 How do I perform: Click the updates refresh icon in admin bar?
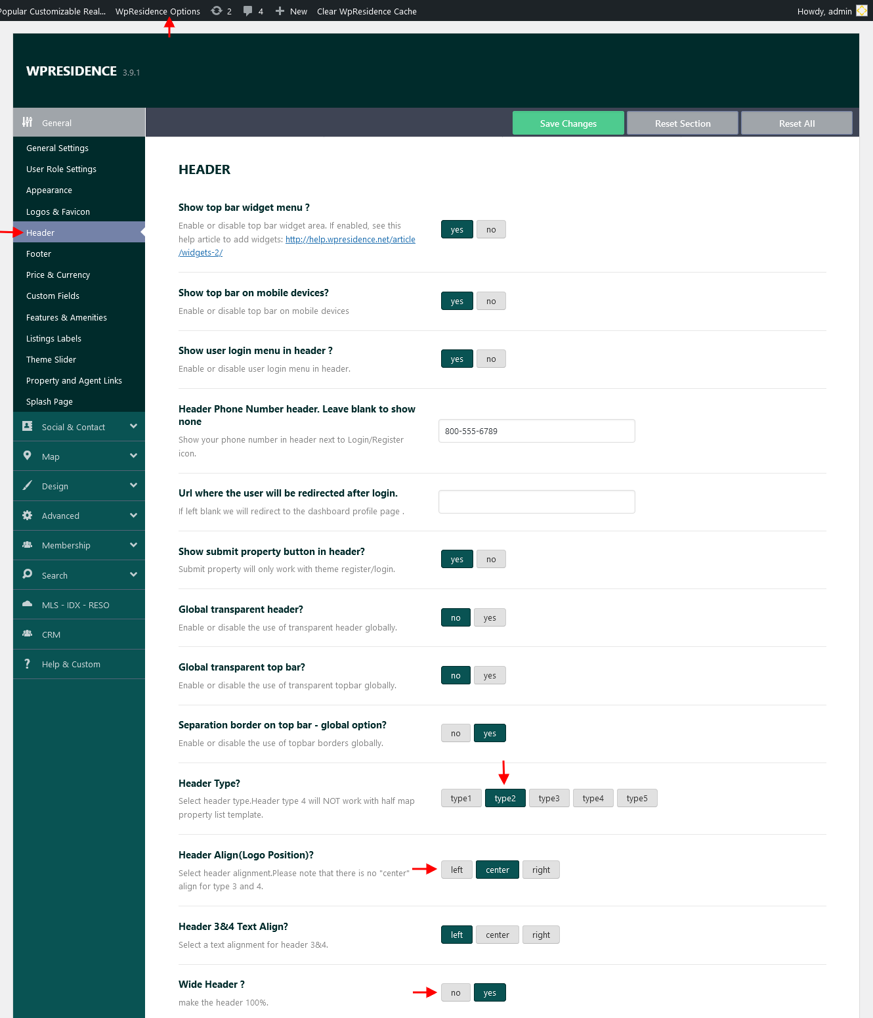pyautogui.click(x=215, y=11)
